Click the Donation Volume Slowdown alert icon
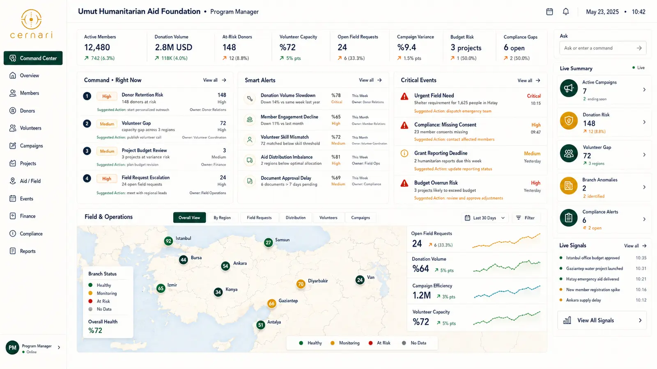Viewport: 657px width, 369px height. coord(249,98)
